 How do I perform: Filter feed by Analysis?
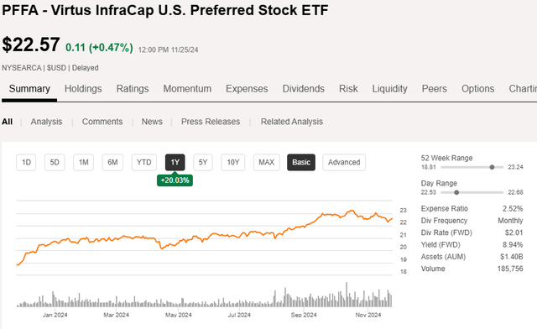[x=47, y=122]
